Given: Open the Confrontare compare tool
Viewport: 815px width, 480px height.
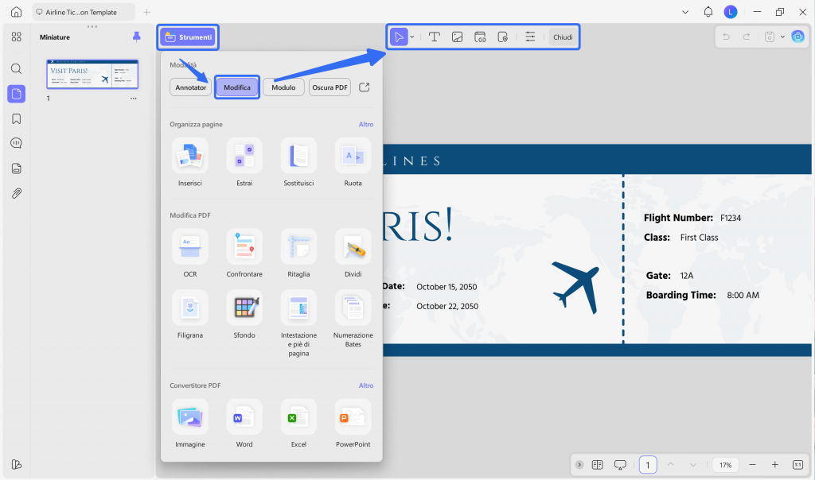Looking at the screenshot, I should pyautogui.click(x=244, y=253).
